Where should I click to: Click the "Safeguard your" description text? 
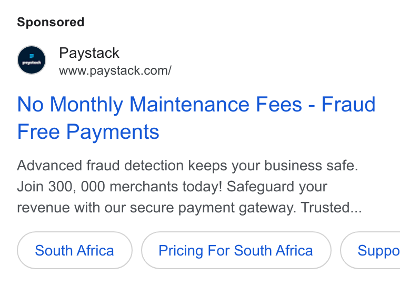point(277,187)
